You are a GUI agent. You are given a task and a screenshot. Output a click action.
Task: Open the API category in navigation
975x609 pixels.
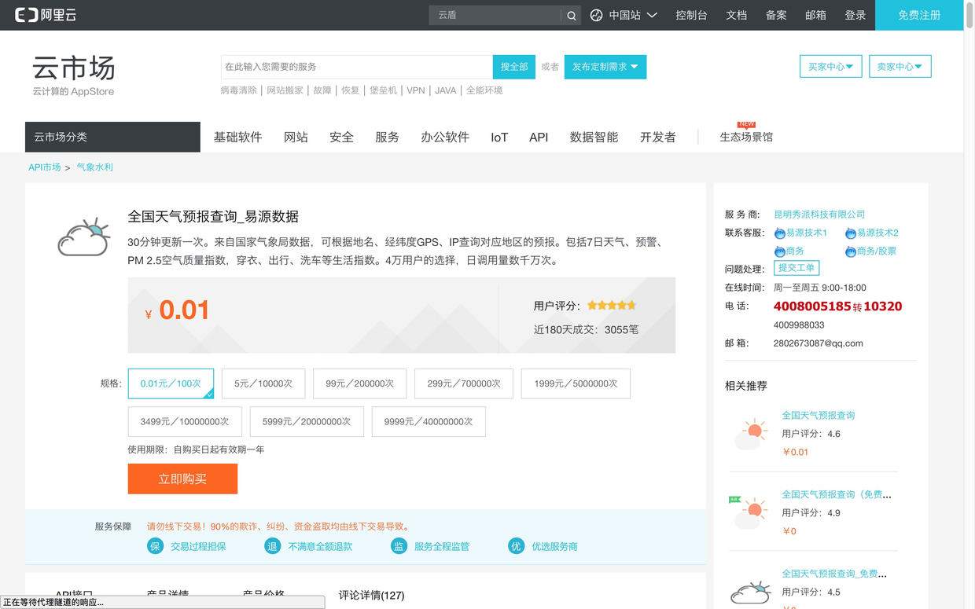(539, 137)
